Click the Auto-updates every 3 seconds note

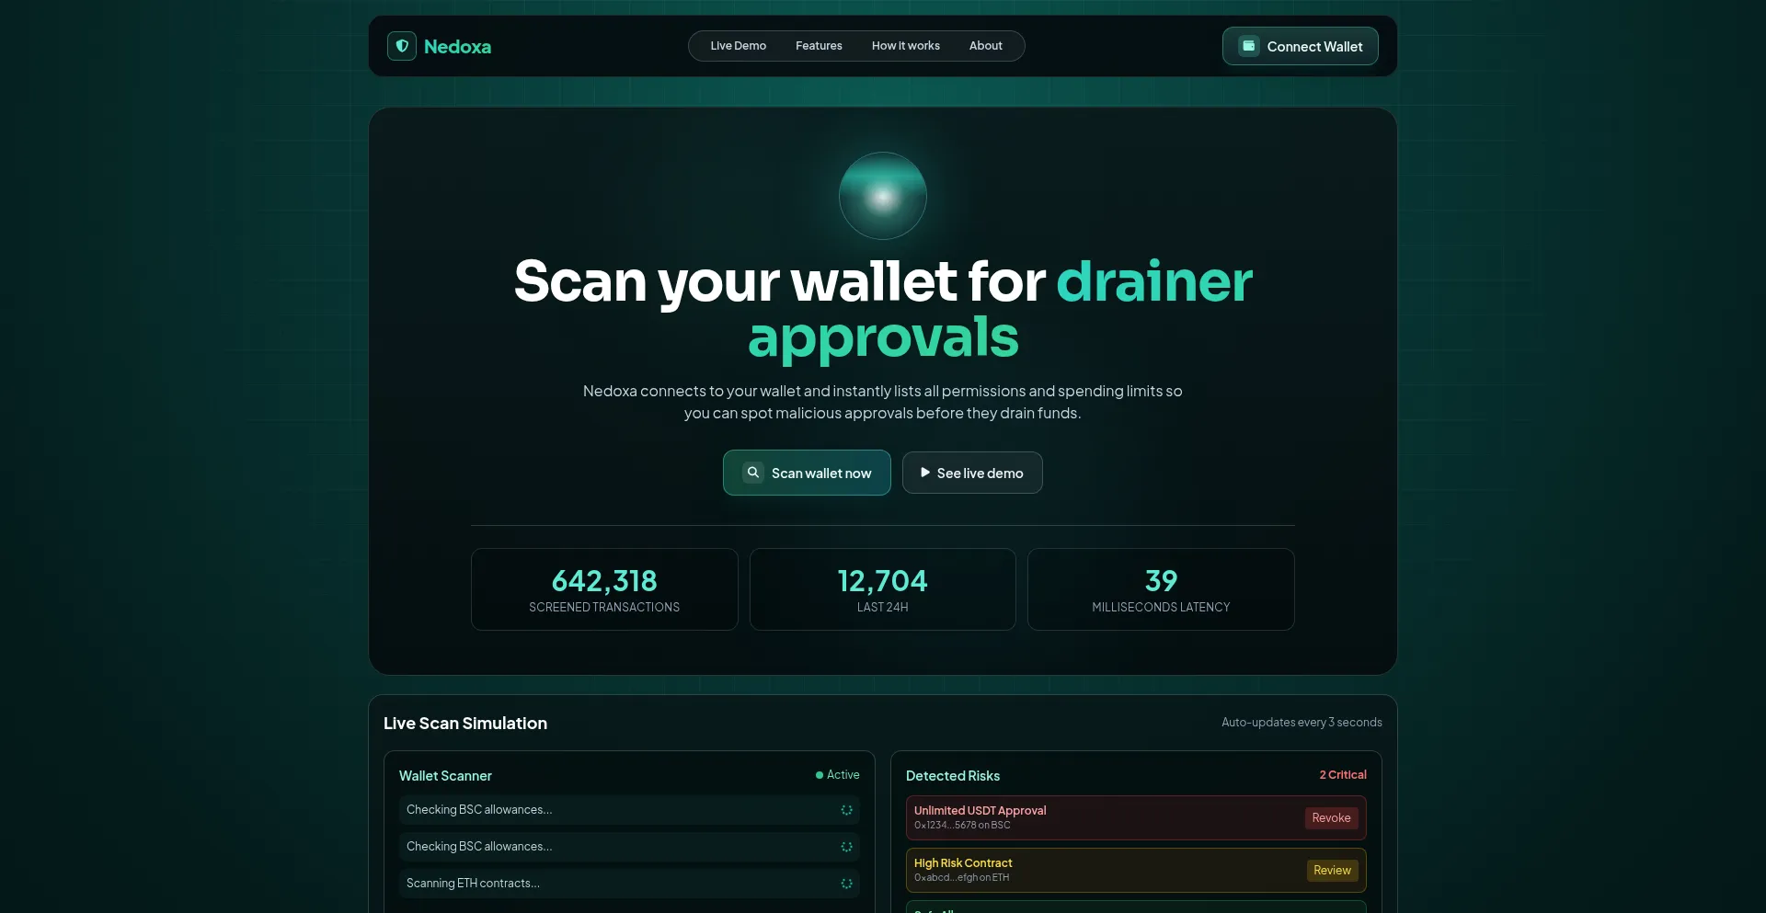[1302, 723]
